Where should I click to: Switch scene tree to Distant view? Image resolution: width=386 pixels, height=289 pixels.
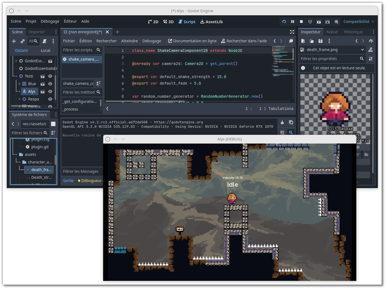[22, 50]
